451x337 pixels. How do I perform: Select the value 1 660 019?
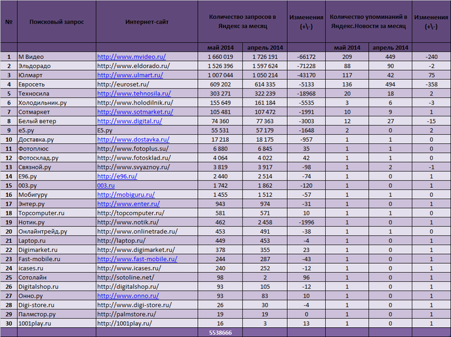pyautogui.click(x=220, y=57)
